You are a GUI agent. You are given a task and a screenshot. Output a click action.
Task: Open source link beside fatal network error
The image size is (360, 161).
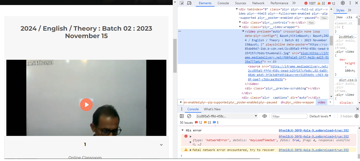coord(314,150)
